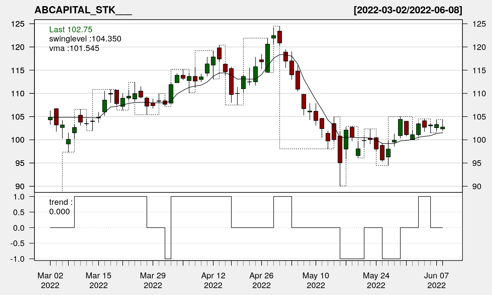Click the ABCAPITAL_STK chart title
This screenshot has width=492, height=295.
click(83, 10)
